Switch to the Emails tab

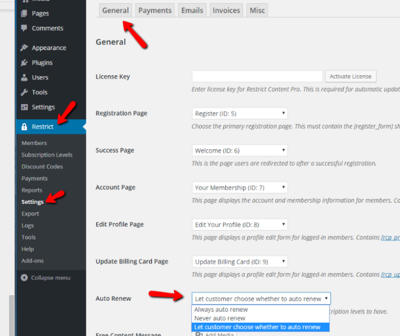[x=192, y=11]
